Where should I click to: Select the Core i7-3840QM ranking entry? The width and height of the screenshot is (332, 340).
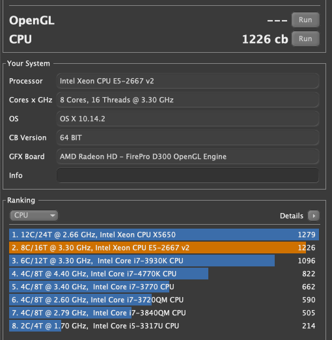pyautogui.click(x=164, y=313)
